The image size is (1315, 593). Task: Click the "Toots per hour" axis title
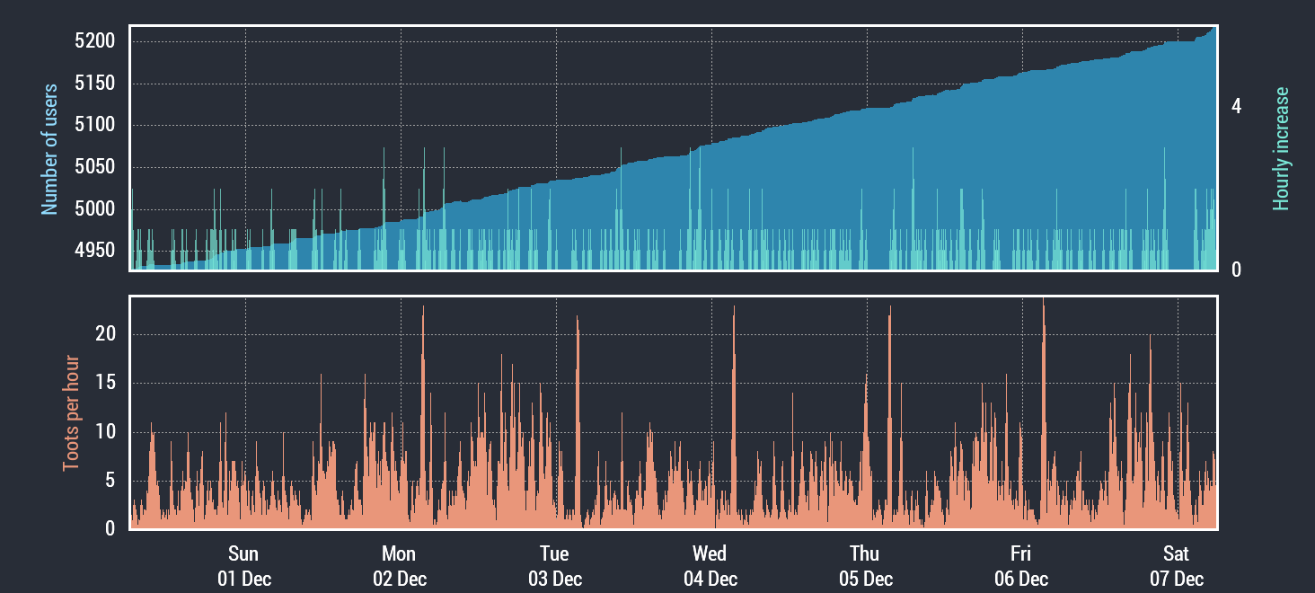click(70, 413)
